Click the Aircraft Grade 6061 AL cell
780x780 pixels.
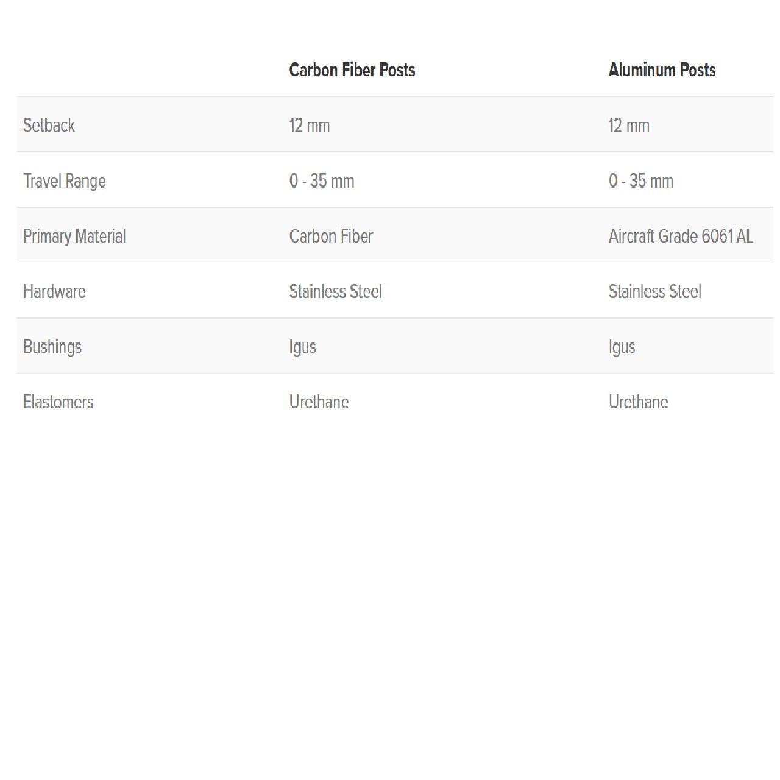681,236
